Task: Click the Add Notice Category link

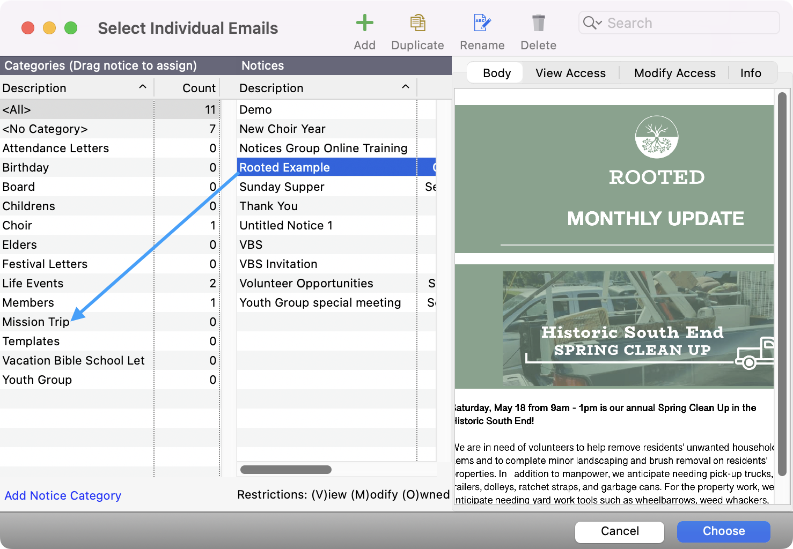Action: pos(63,495)
